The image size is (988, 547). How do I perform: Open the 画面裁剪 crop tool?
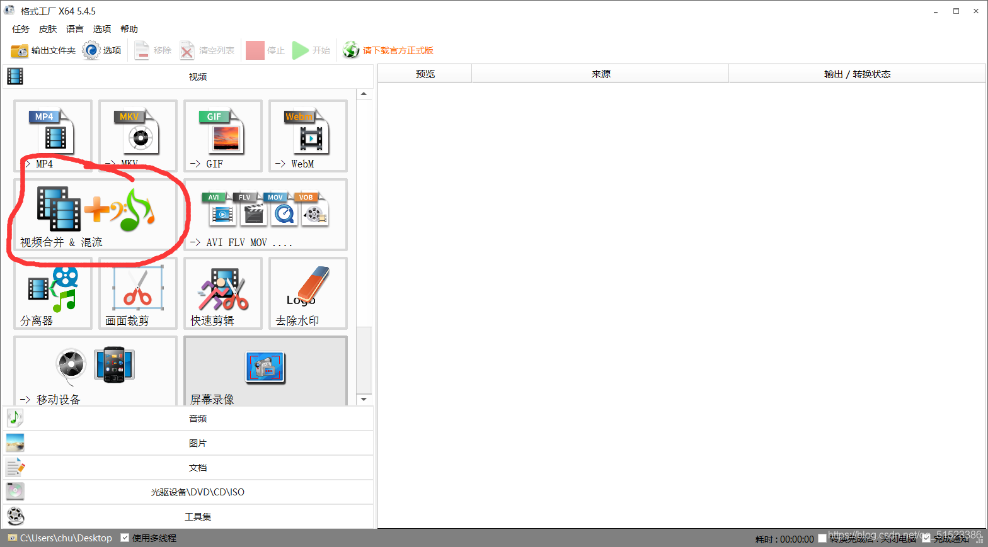point(138,293)
